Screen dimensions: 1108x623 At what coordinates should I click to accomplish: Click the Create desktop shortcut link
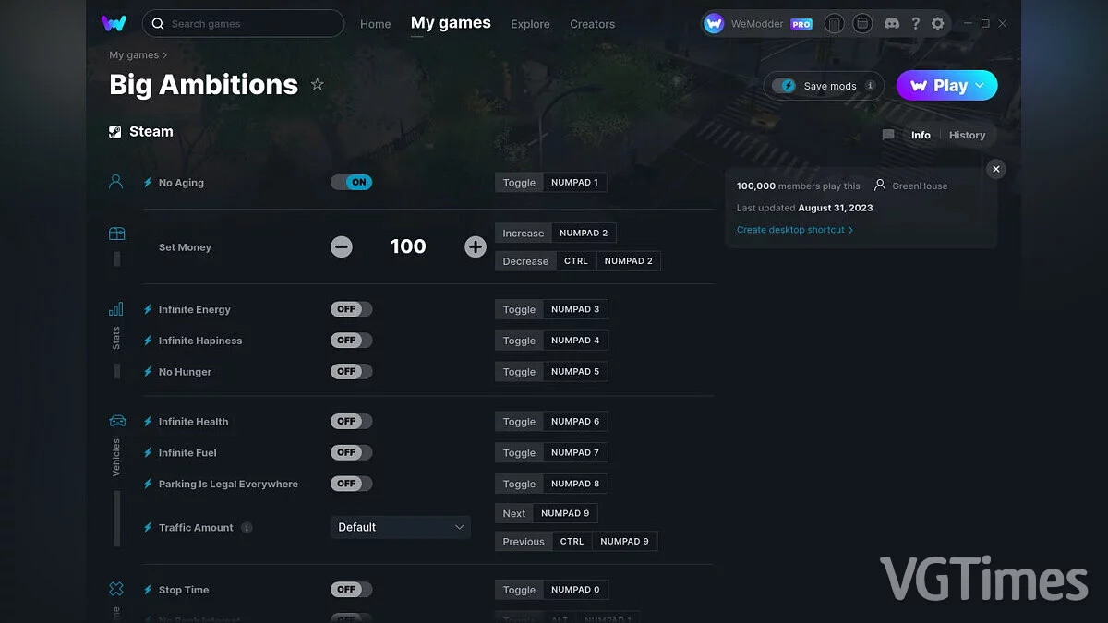(794, 230)
